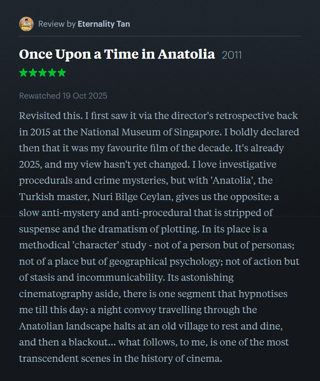Click the second green rating star
Viewport: 320px width, 381px height.
(33, 73)
